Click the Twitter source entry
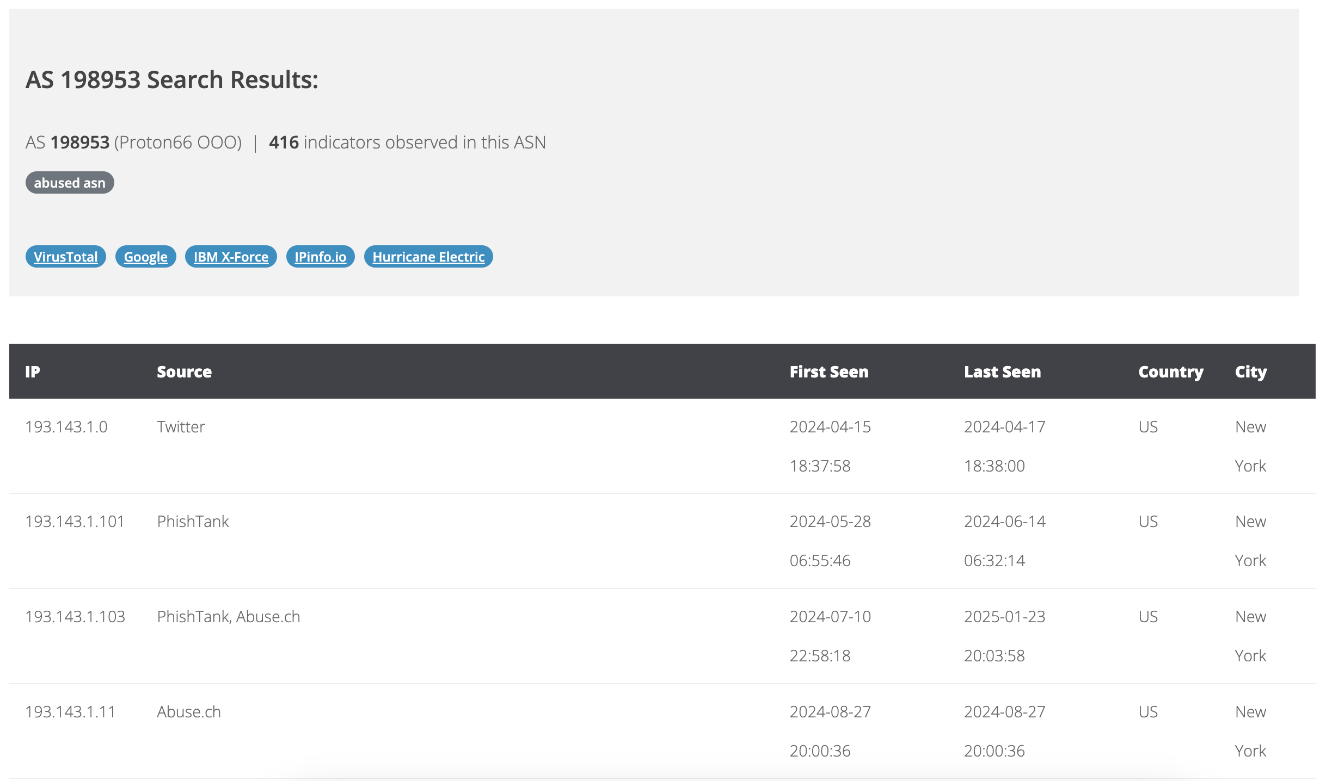 point(181,427)
